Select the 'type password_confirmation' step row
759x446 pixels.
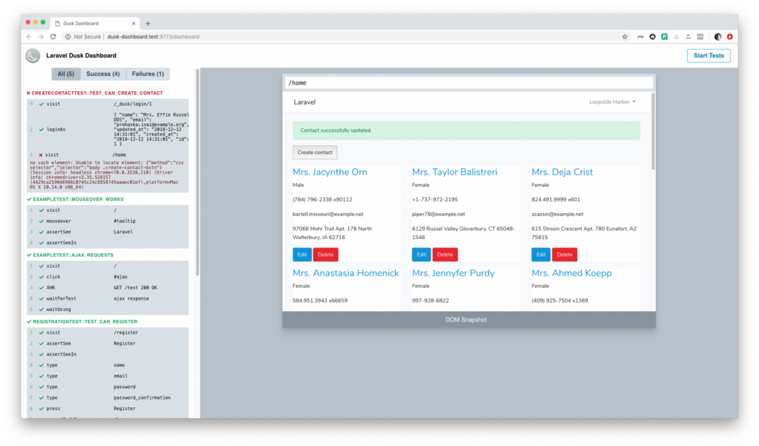tap(108, 398)
